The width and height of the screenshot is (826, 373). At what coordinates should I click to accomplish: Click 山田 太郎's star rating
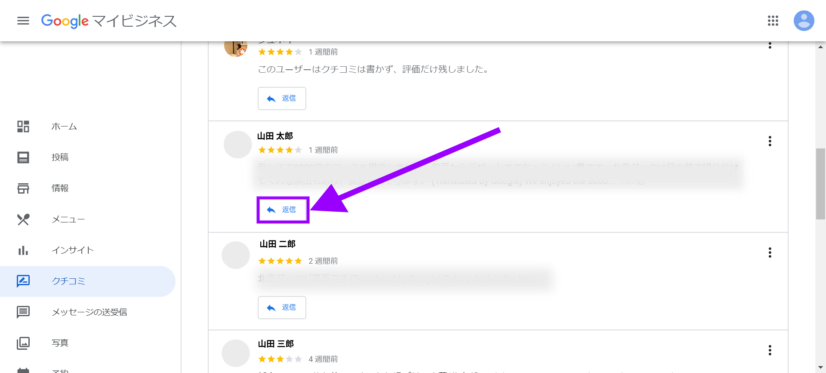tap(280, 150)
